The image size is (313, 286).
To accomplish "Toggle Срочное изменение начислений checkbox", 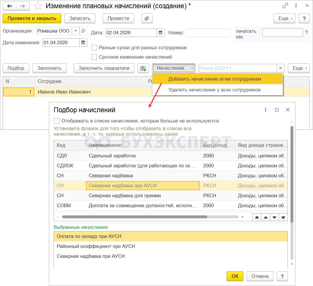I will 94,57.
